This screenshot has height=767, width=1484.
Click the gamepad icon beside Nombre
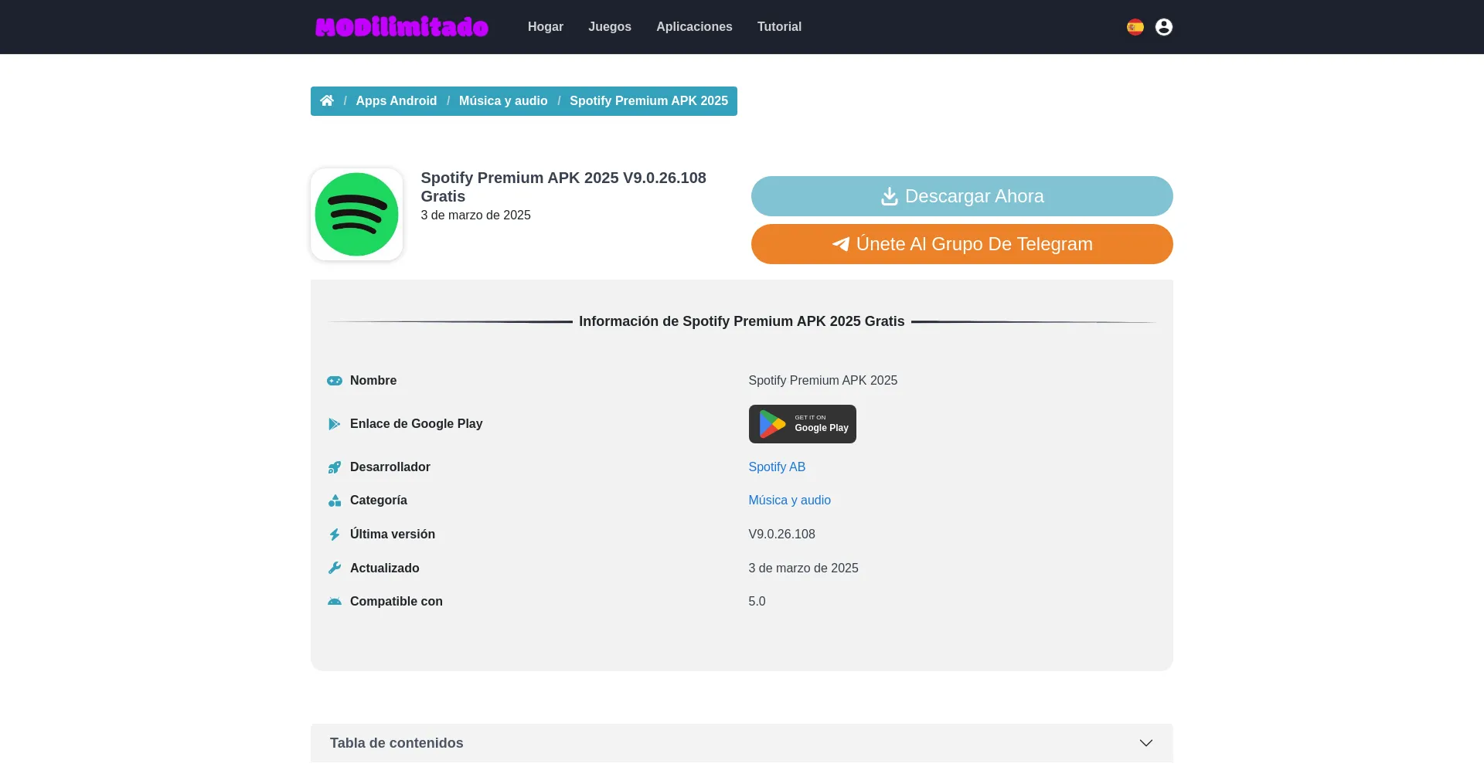[334, 381]
